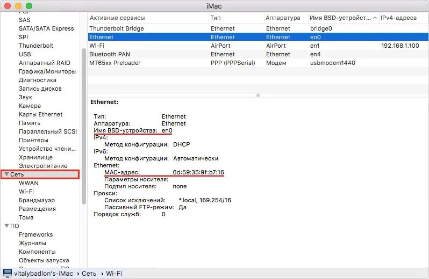This screenshot has height=279, width=429.
Task: Click Wi-Fi in the bottom path bar
Action: point(114,274)
